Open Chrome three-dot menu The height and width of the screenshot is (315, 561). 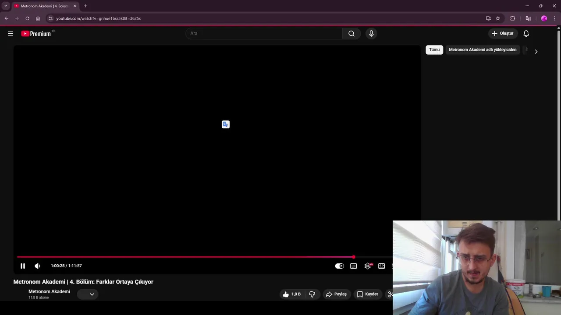click(554, 18)
